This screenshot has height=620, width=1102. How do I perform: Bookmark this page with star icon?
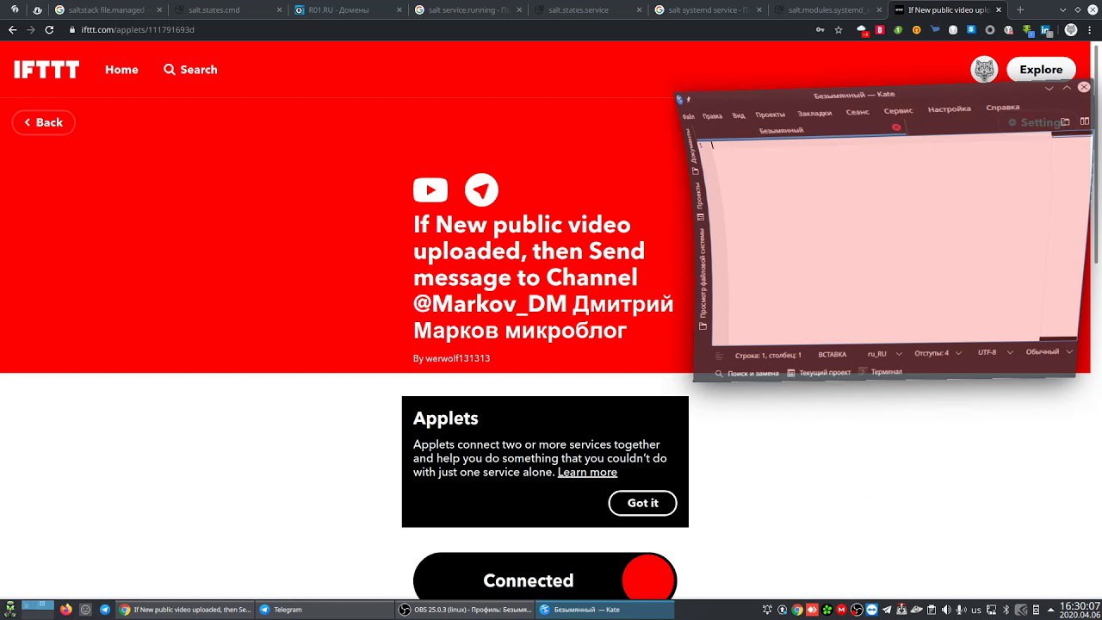pyautogui.click(x=839, y=29)
